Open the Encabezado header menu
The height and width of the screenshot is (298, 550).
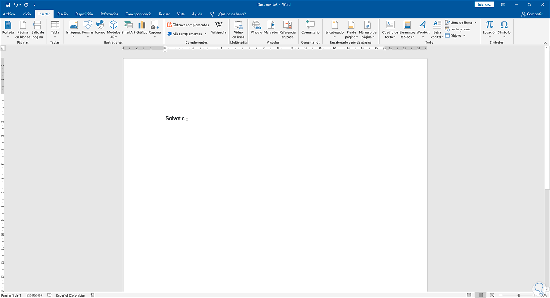[334, 30]
